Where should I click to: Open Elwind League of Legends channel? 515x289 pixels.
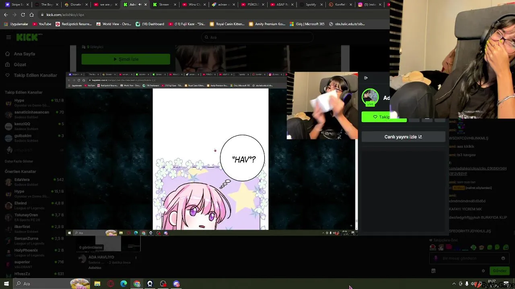[34, 206]
